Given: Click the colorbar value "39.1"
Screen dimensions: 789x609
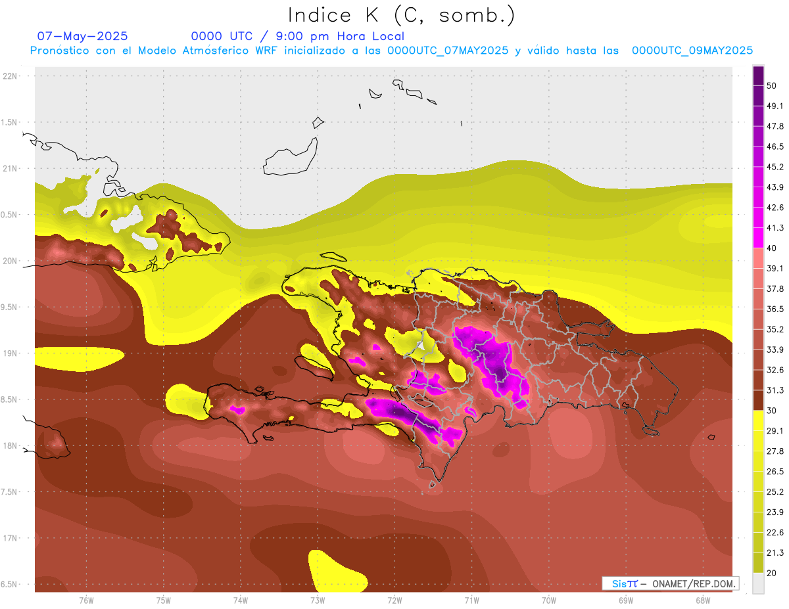Looking at the screenshot, I should (775, 268).
